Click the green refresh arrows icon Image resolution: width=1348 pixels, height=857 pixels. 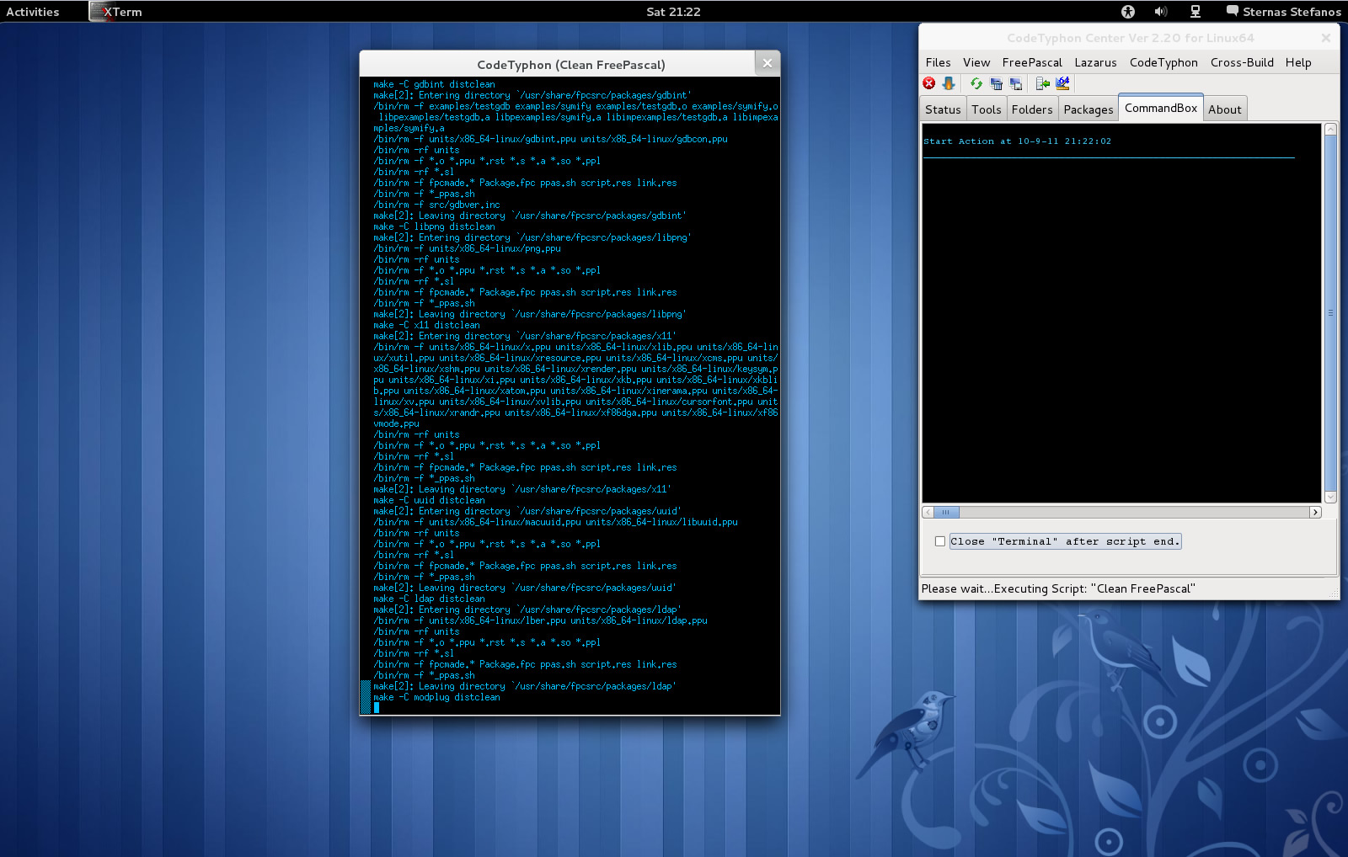[976, 83]
